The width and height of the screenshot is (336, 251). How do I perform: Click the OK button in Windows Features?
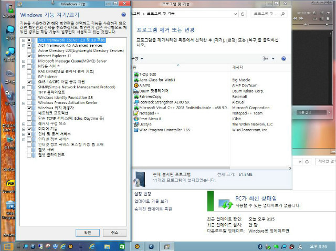88,233
